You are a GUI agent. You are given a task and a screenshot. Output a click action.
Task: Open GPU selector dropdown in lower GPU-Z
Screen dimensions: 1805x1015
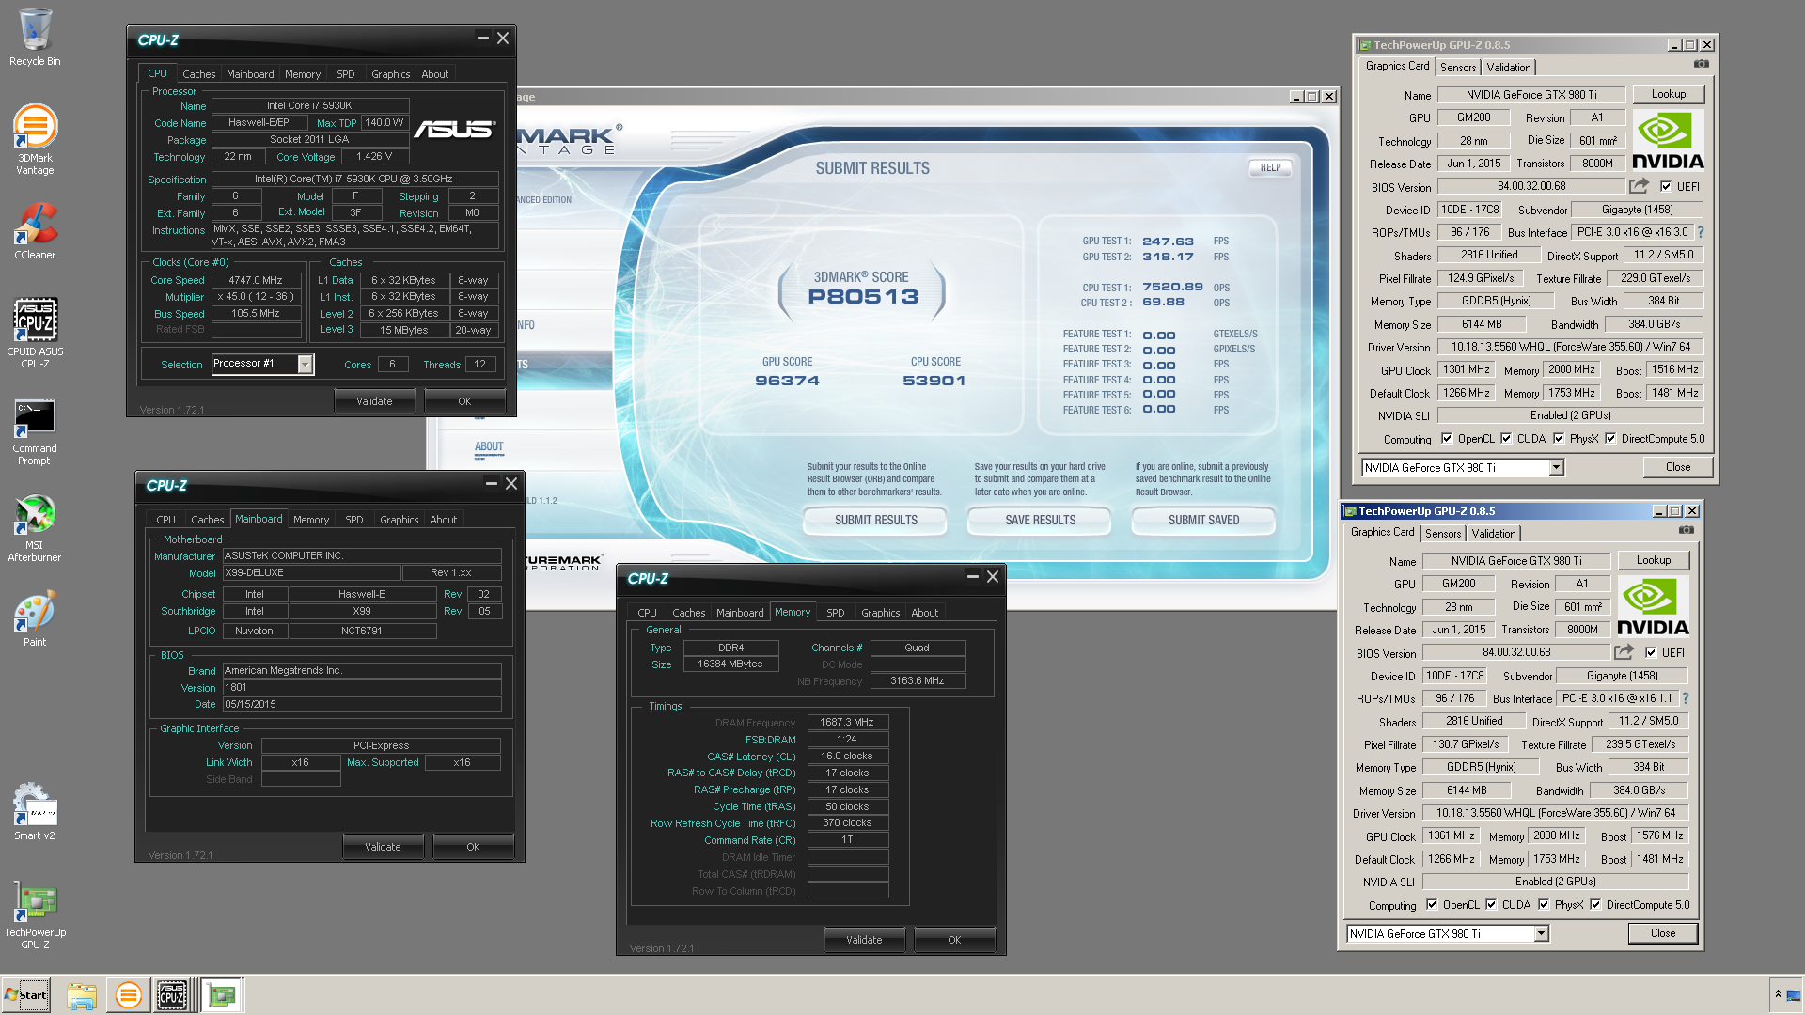click(1541, 933)
